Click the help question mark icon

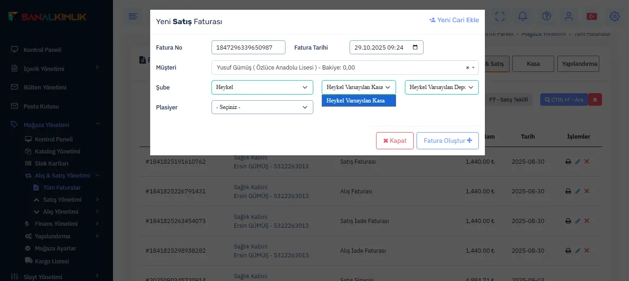point(546,17)
